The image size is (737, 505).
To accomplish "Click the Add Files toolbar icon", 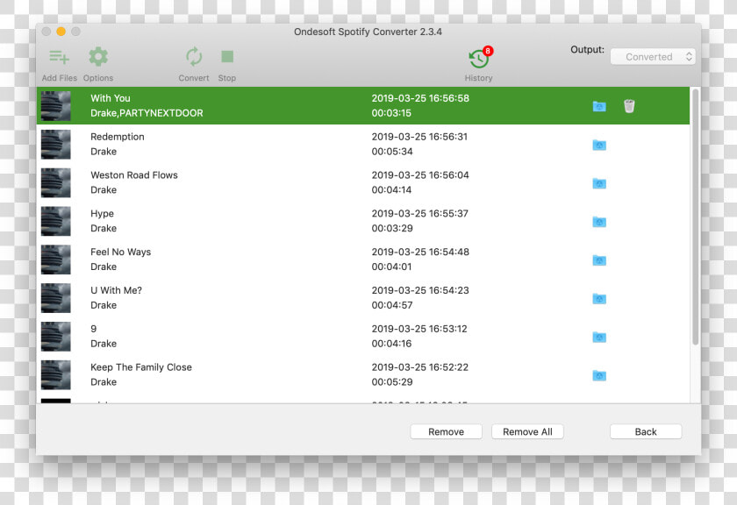I will (60, 57).
